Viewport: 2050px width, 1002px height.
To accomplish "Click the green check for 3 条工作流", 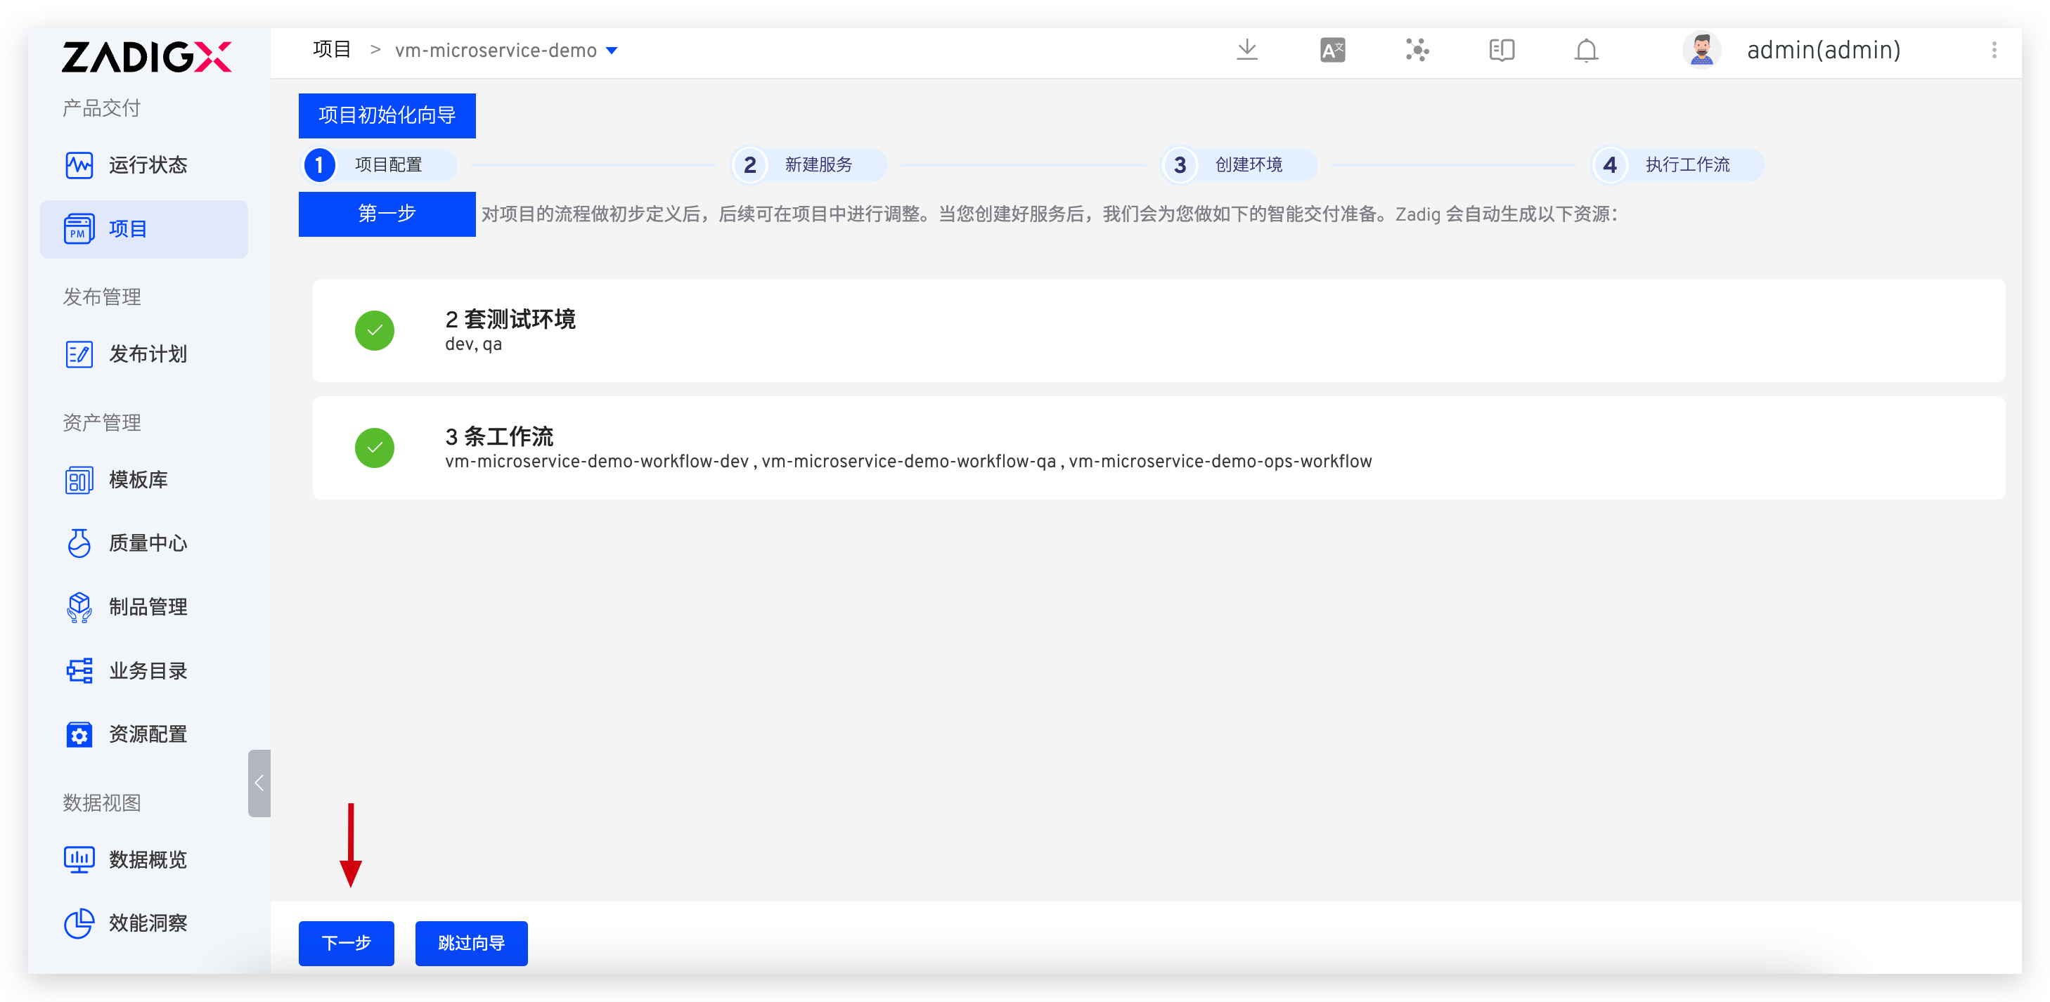I will point(374,448).
